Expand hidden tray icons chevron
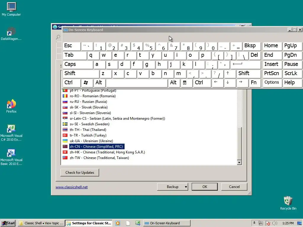The image size is (303, 227). (254, 223)
